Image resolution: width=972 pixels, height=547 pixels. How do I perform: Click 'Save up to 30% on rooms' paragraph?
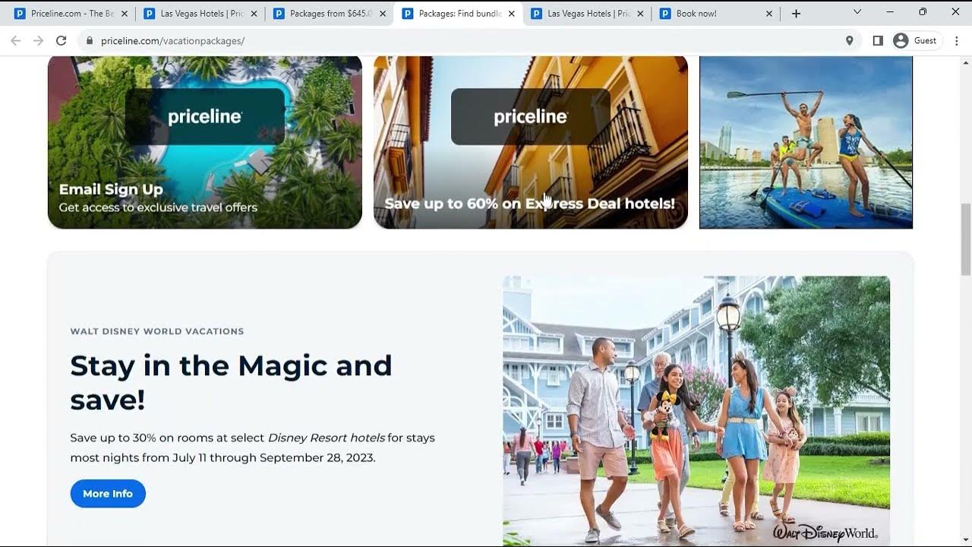click(252, 447)
